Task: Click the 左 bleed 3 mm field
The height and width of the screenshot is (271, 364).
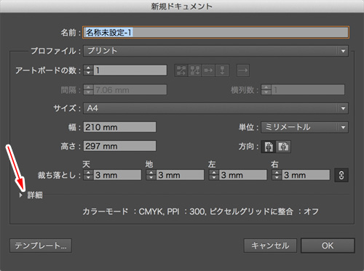Action: click(x=243, y=175)
